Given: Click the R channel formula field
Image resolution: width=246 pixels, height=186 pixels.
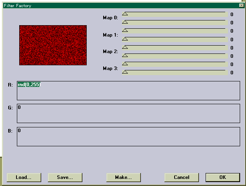Looking at the screenshot, I should tap(128, 91).
